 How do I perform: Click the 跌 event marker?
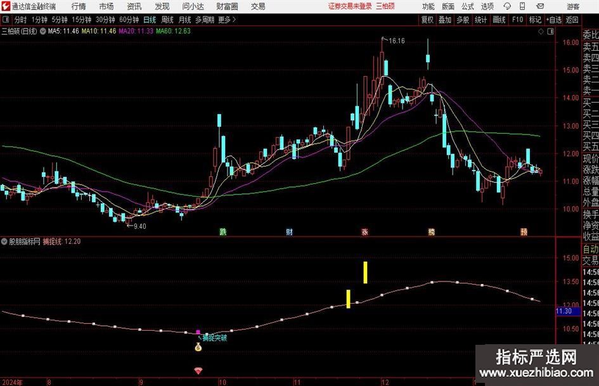click(223, 231)
